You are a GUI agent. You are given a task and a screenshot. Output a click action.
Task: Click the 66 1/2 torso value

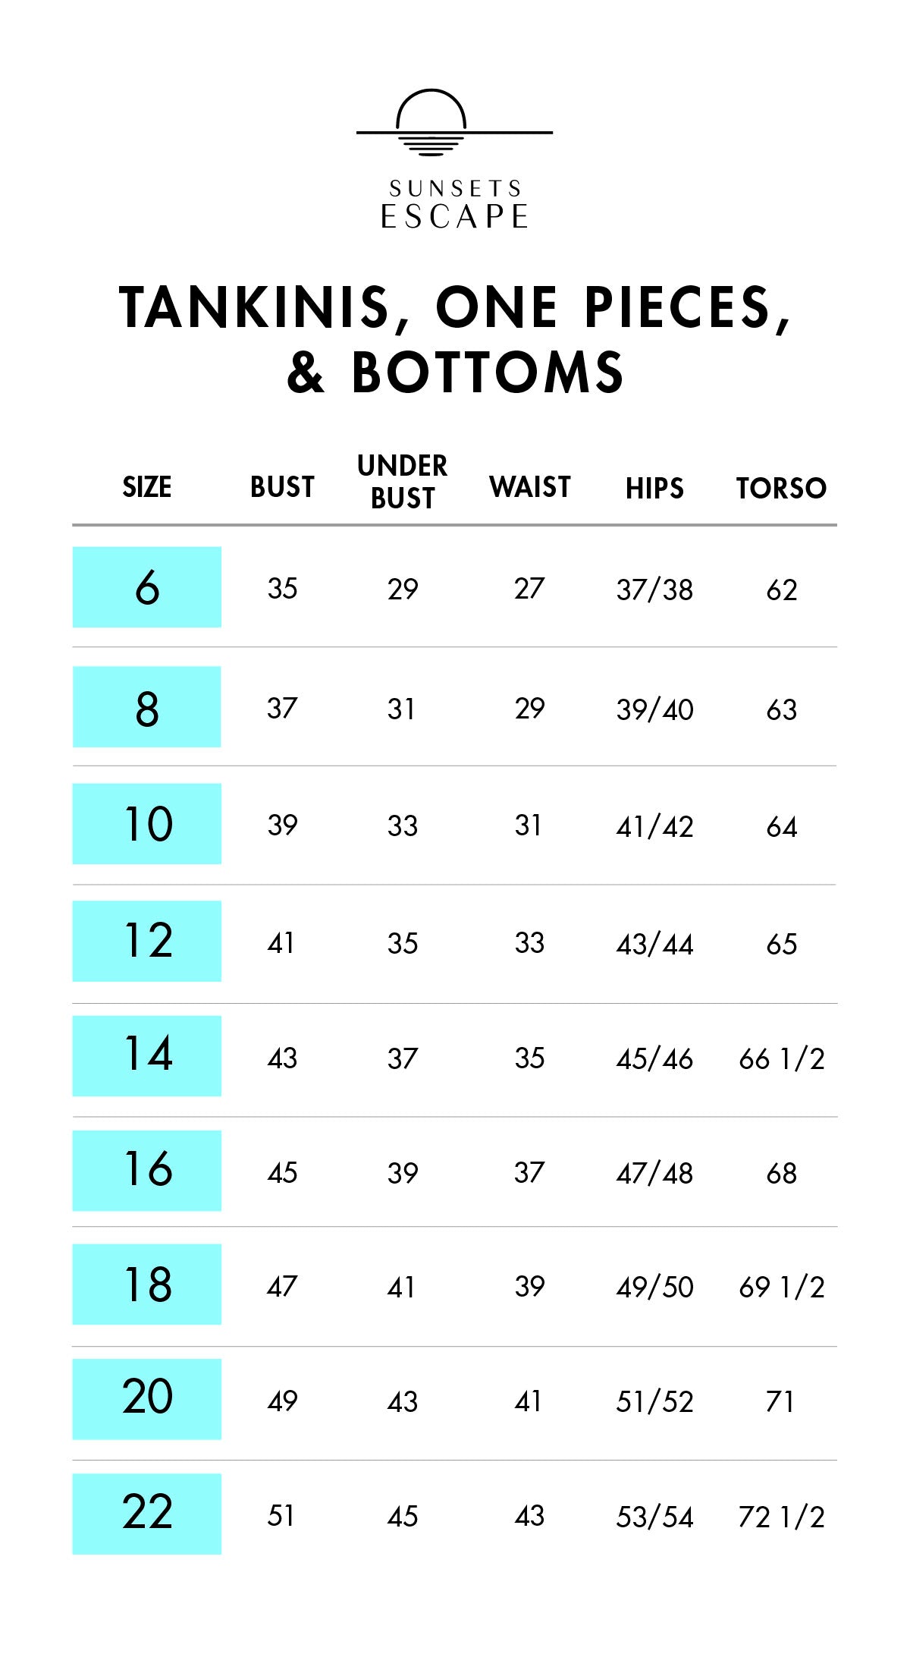pos(781,1058)
